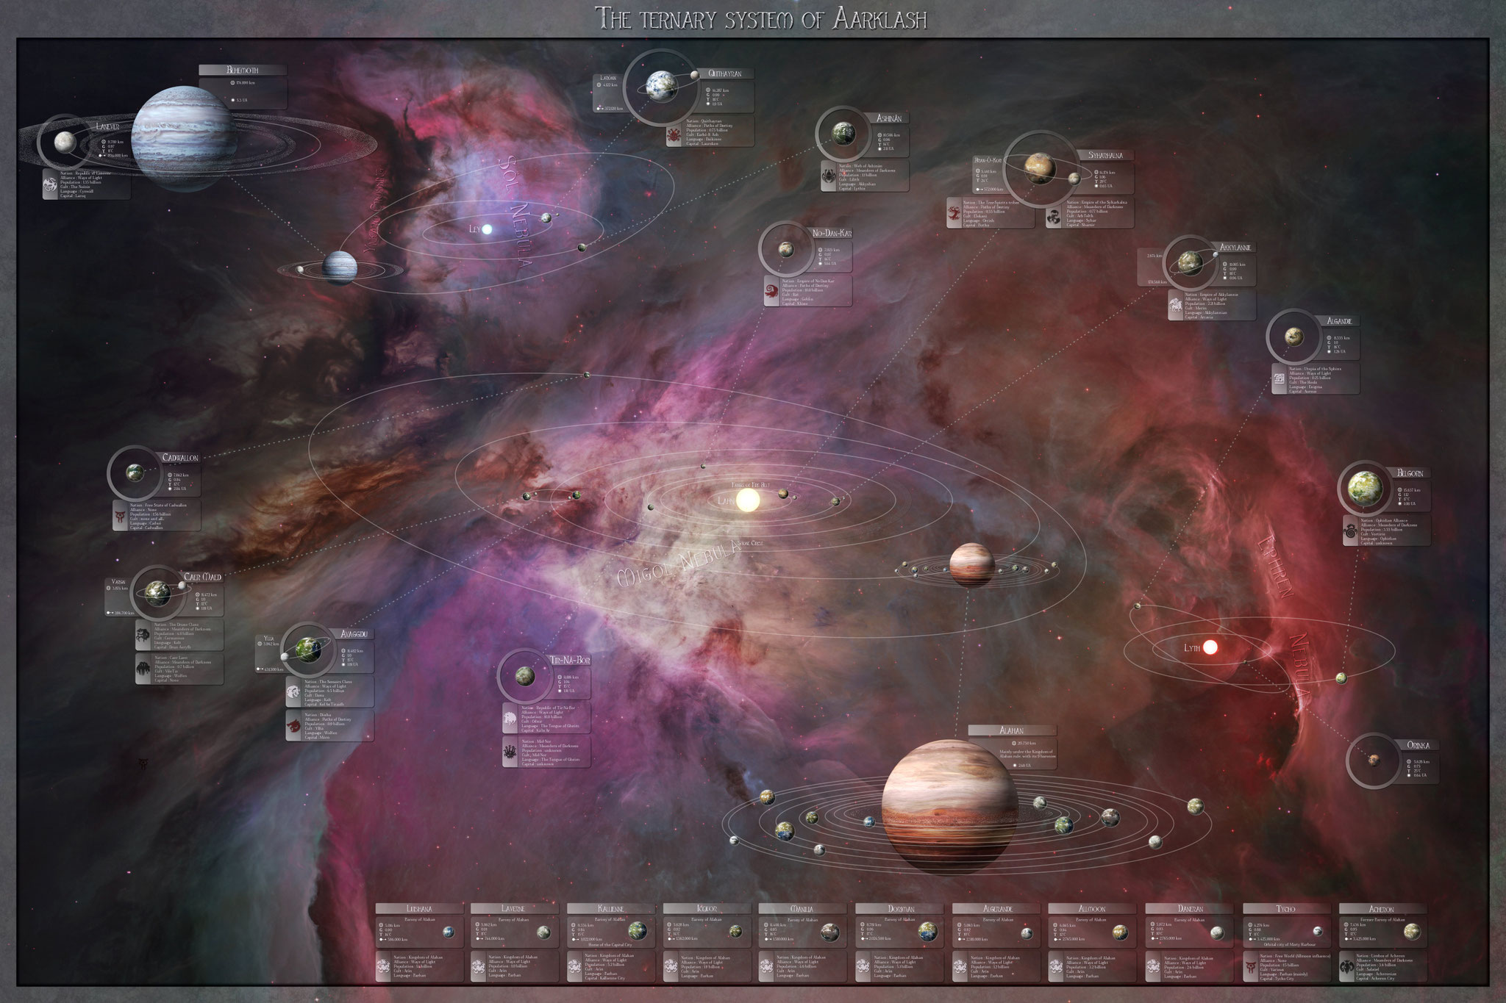Click the red rat crest on No-Dan-Kar's card
The height and width of the screenshot is (1003, 1506).
tap(771, 292)
